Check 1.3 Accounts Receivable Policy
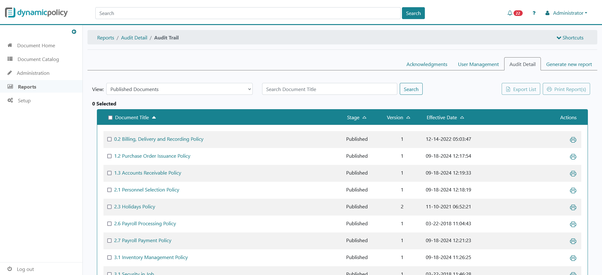The image size is (602, 275). click(x=109, y=173)
